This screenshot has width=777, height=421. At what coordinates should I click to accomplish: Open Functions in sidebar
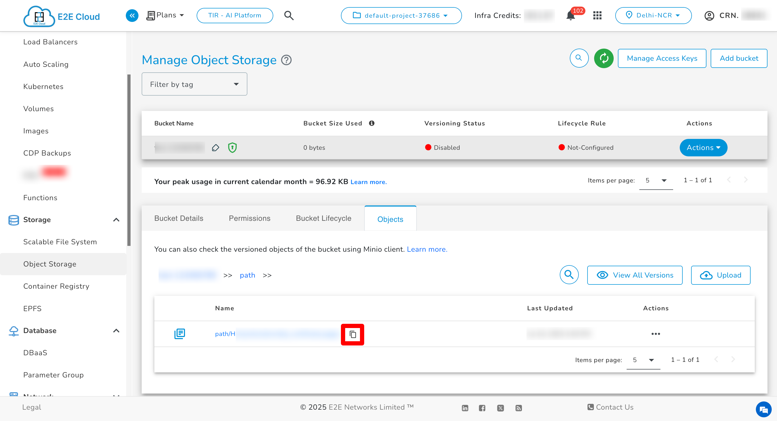[x=40, y=197]
